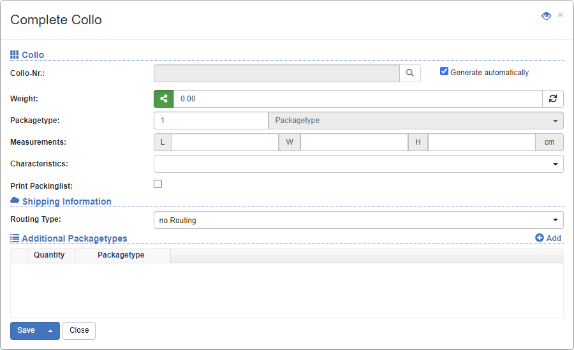The image size is (574, 350).
Task: Uncheck Generate automatically checkbox
Action: point(445,71)
